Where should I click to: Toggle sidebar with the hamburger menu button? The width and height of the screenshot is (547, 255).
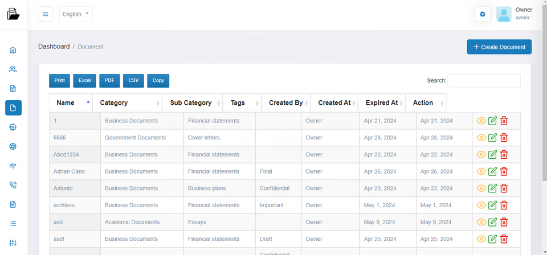pyautogui.click(x=46, y=14)
